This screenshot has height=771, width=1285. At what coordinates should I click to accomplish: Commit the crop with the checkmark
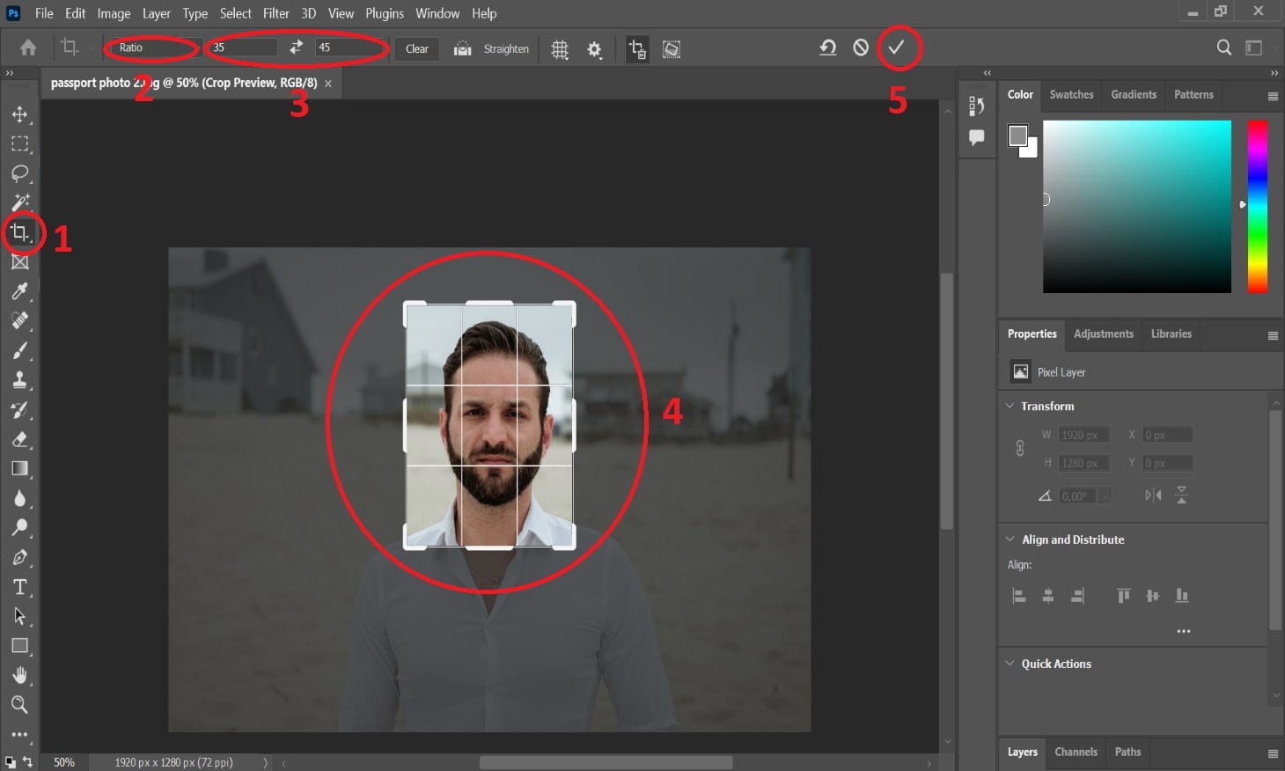(x=898, y=48)
